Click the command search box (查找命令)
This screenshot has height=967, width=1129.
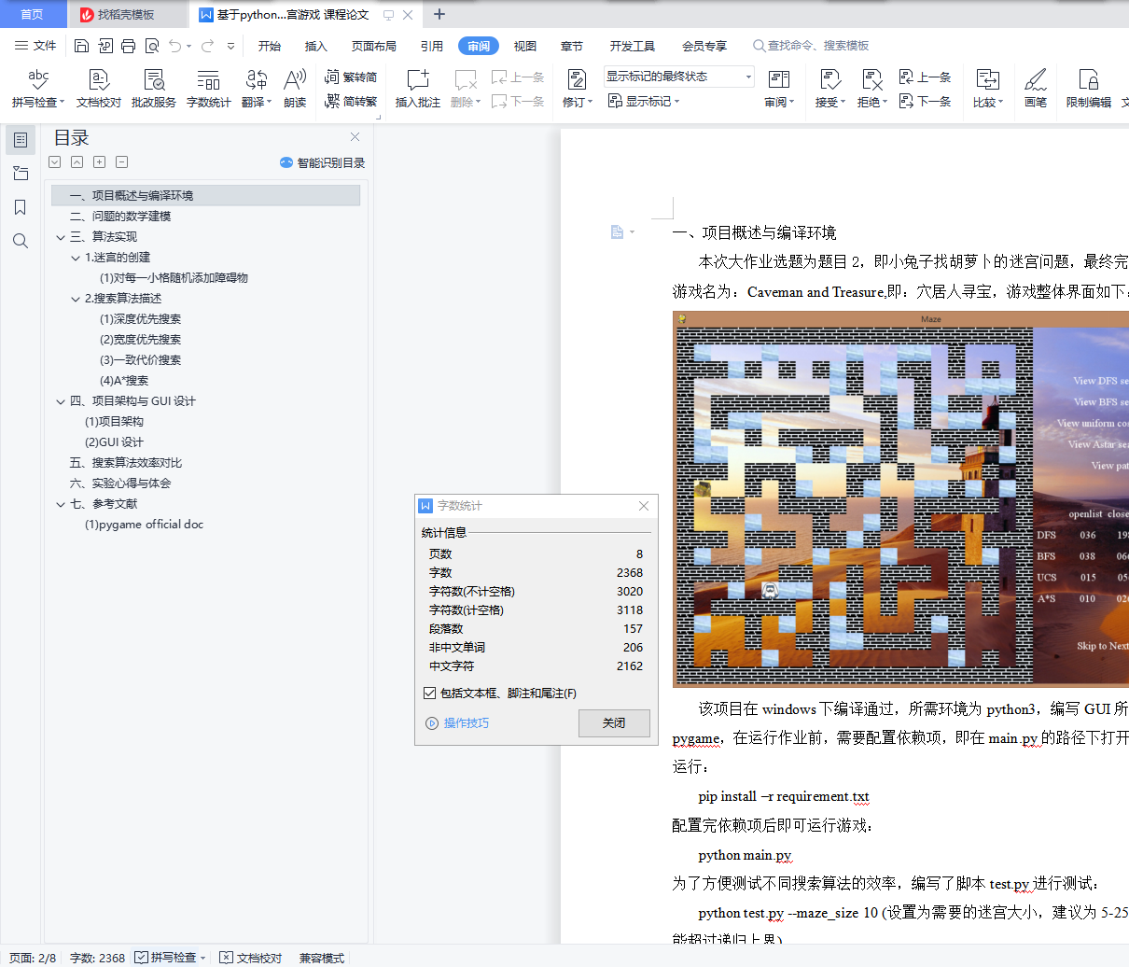coord(812,46)
